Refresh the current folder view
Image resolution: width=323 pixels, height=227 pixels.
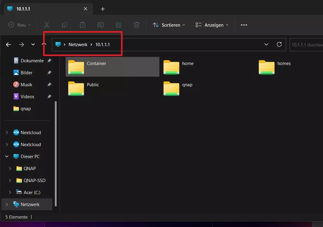point(279,45)
